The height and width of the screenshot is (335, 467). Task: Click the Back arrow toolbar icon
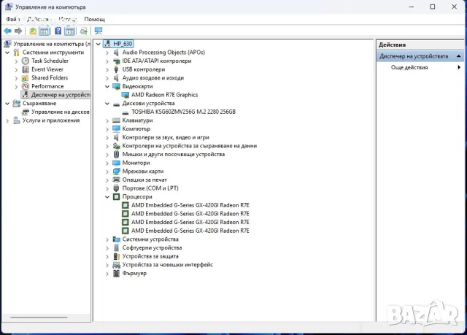(x=8, y=31)
